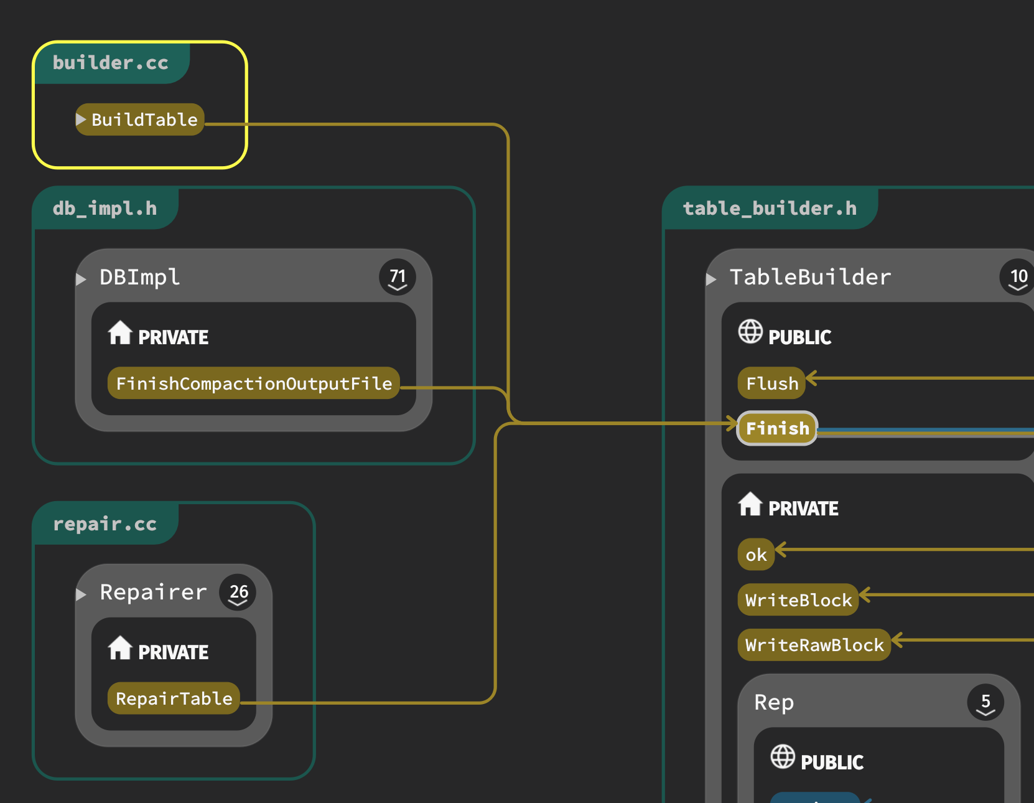Click the WriteRawBlock function node
1034x803 pixels.
(814, 645)
